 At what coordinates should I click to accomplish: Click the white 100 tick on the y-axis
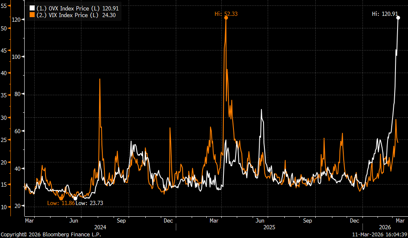pyautogui.click(x=16, y=57)
